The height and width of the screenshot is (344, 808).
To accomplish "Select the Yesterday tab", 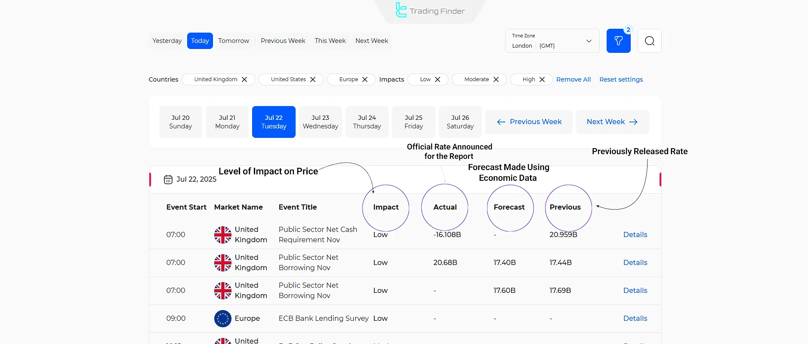I will pyautogui.click(x=167, y=41).
